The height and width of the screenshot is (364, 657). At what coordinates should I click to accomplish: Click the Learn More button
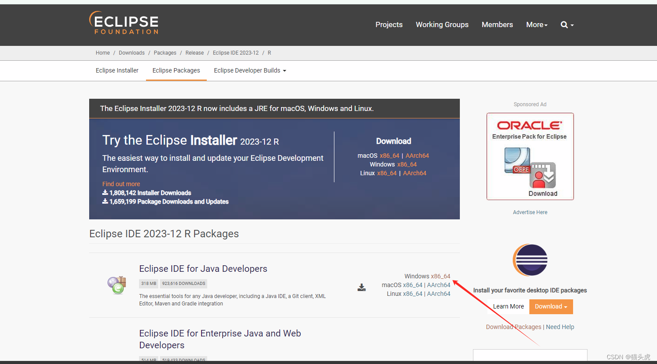(508, 306)
